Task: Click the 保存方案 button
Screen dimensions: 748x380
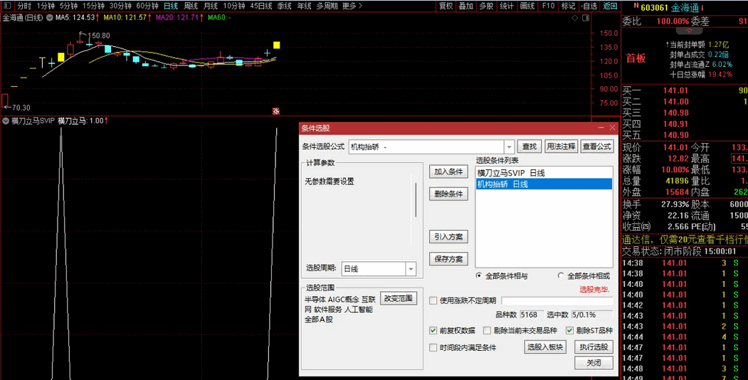Action: pyautogui.click(x=448, y=259)
